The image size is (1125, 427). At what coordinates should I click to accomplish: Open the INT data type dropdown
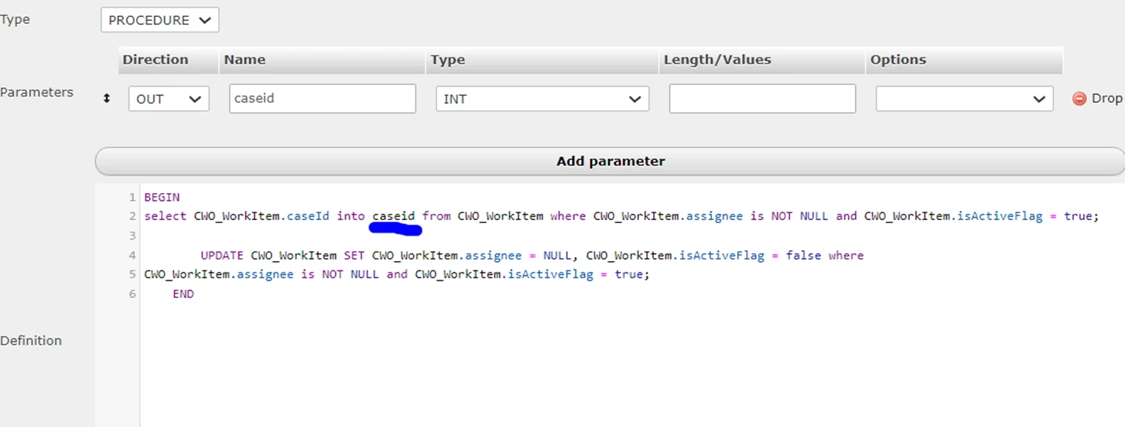(542, 99)
